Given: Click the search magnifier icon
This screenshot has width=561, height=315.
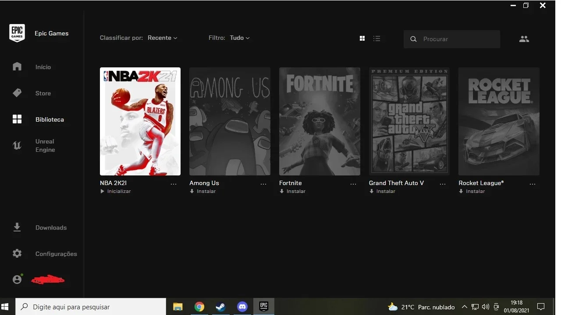Looking at the screenshot, I should pyautogui.click(x=413, y=39).
